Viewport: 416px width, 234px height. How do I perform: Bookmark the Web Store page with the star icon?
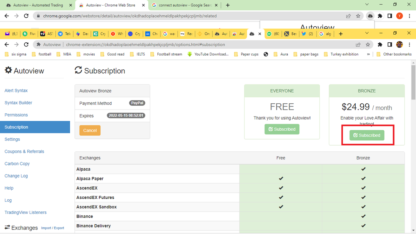(x=358, y=16)
